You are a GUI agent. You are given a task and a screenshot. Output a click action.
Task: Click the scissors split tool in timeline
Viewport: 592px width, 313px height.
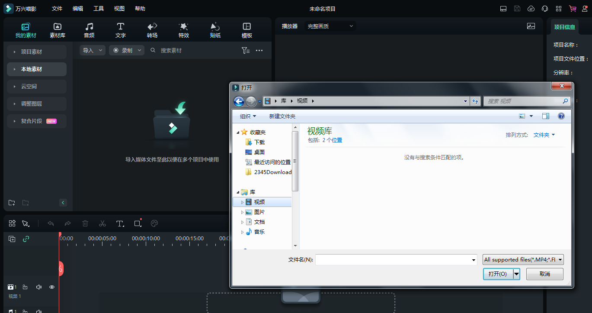coord(102,223)
